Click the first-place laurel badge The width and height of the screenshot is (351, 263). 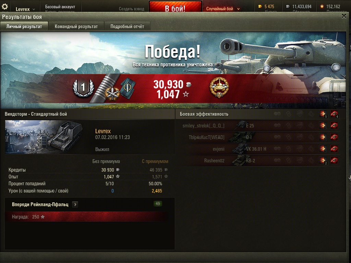click(83, 88)
